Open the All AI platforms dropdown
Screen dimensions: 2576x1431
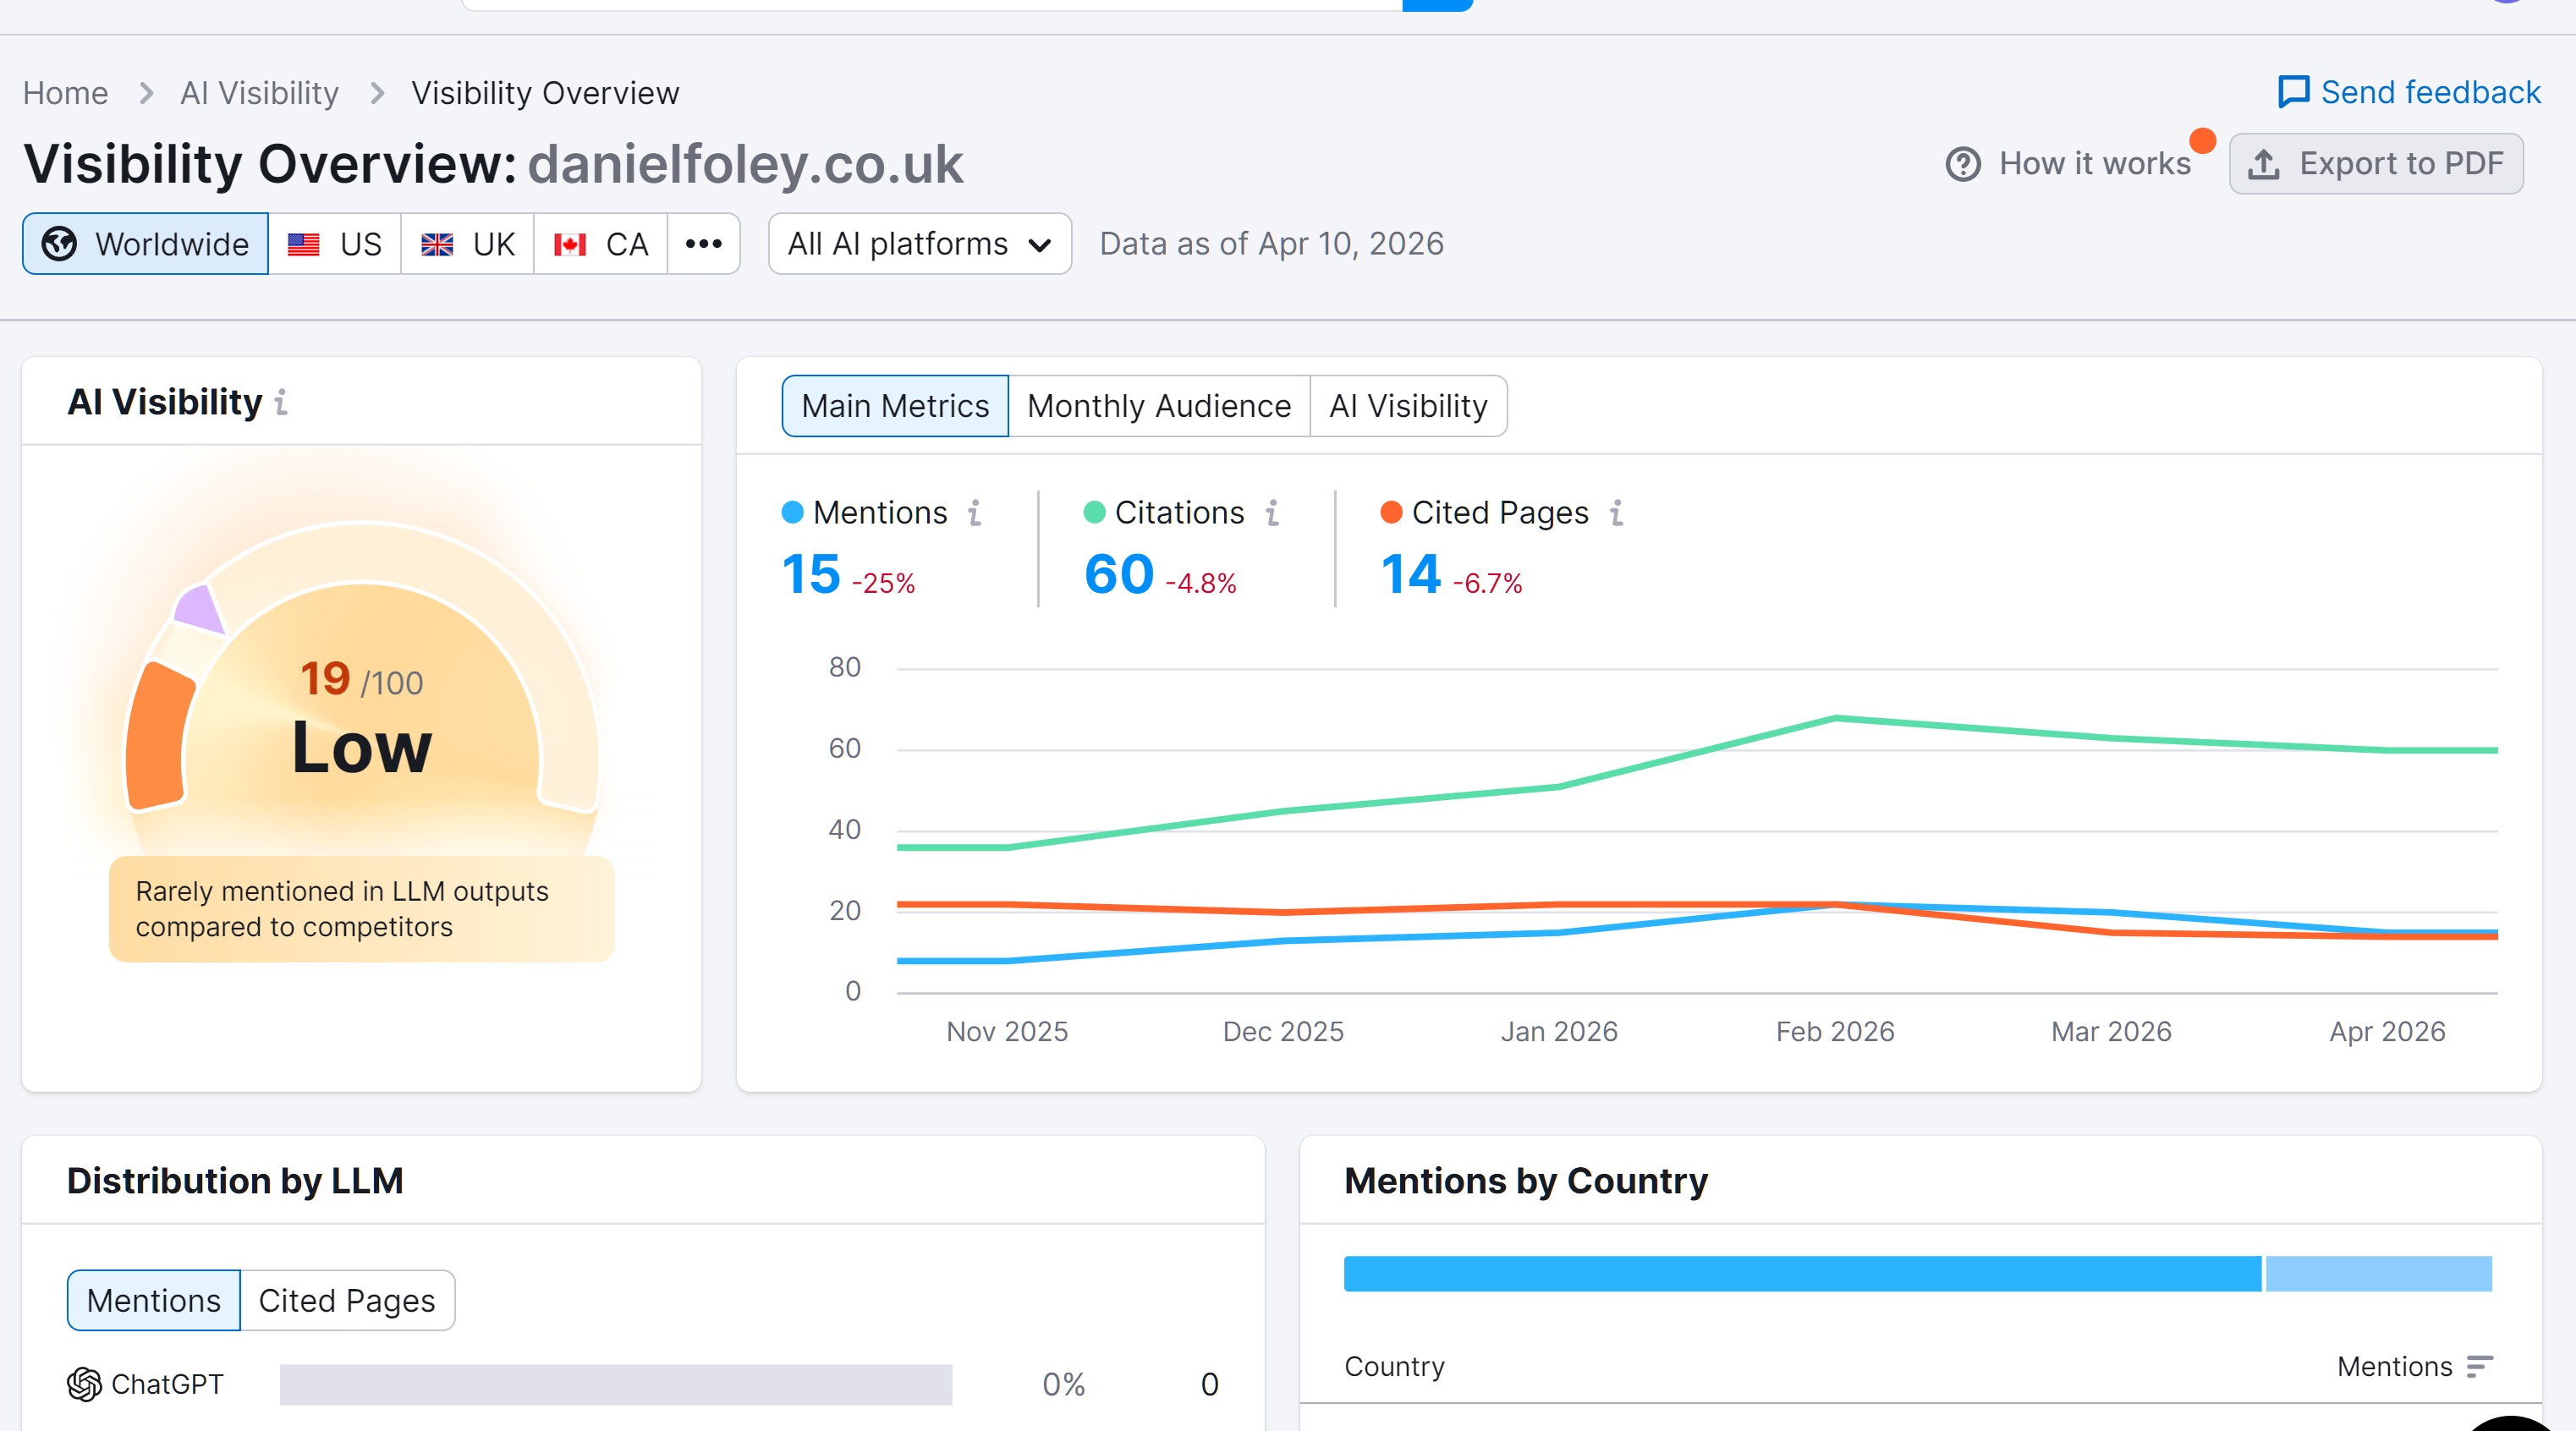tap(919, 244)
